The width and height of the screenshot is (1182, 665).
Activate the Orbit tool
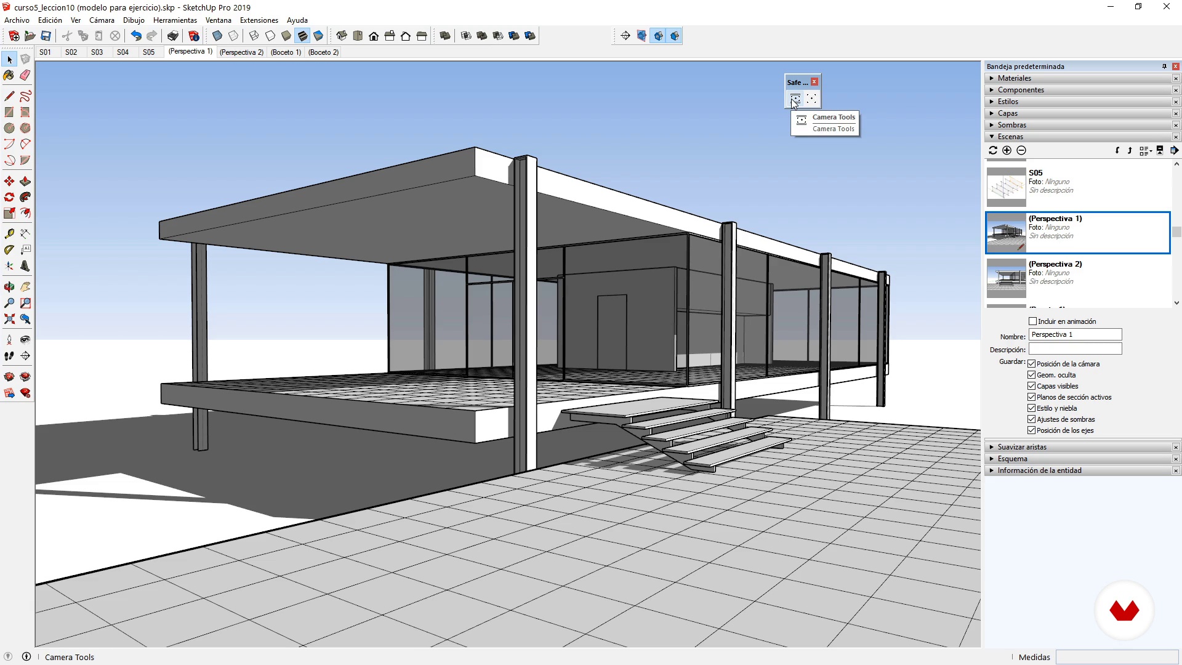pos(9,287)
